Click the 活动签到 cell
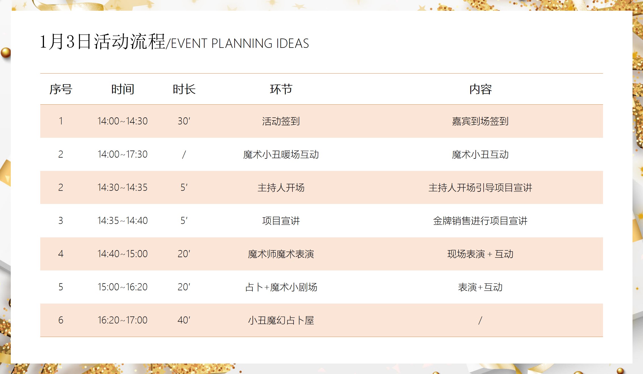643x374 pixels. pos(281,121)
